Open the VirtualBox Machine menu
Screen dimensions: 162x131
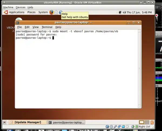point(8,7)
